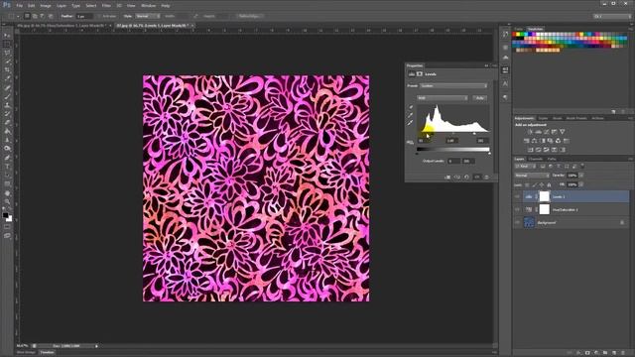
Task: Hide the Background layer
Action: [517, 222]
